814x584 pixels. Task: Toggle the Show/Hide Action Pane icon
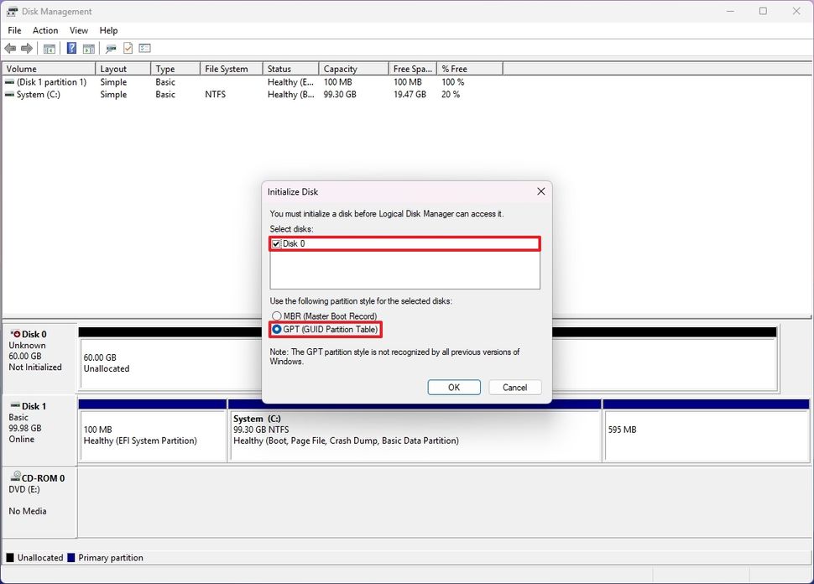pos(88,48)
